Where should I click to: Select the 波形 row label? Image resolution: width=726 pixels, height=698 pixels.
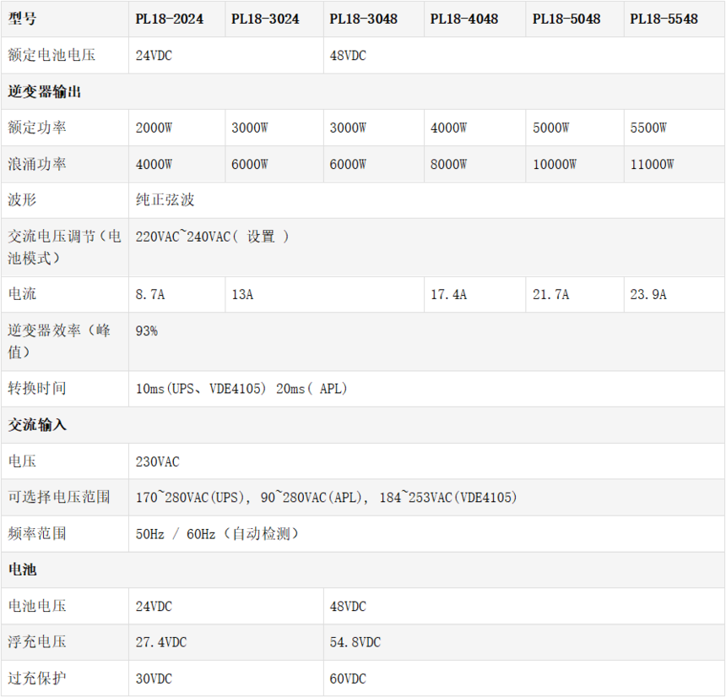(22, 199)
